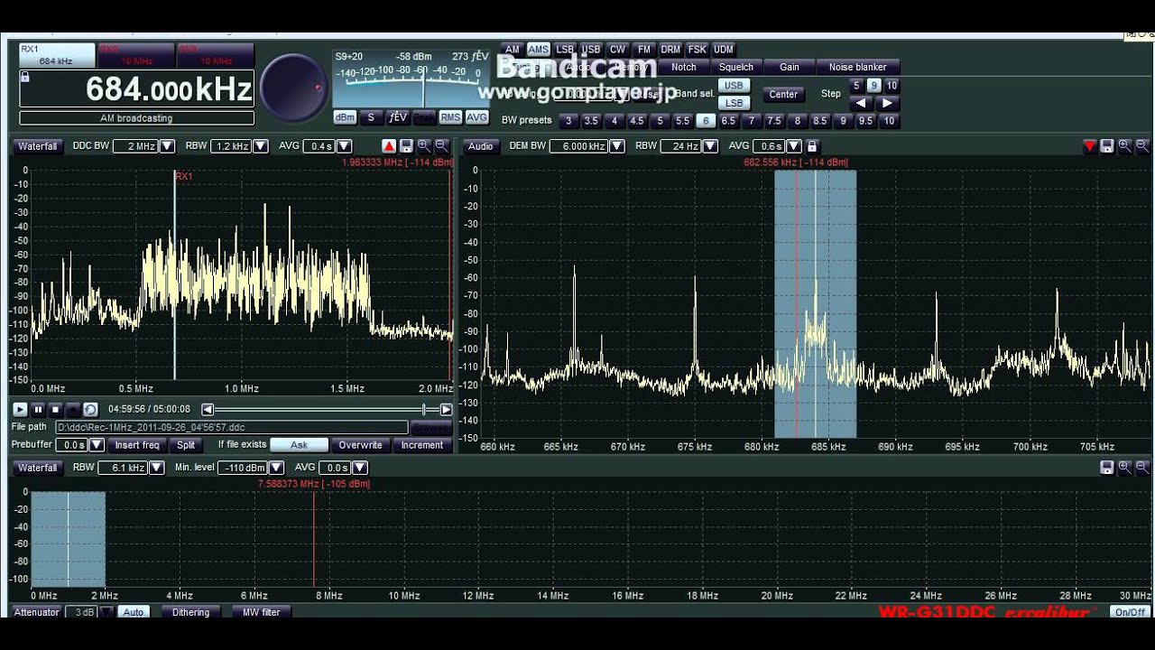Toggle the loop playback icon
Screen dimensions: 1155x650
[90, 410]
